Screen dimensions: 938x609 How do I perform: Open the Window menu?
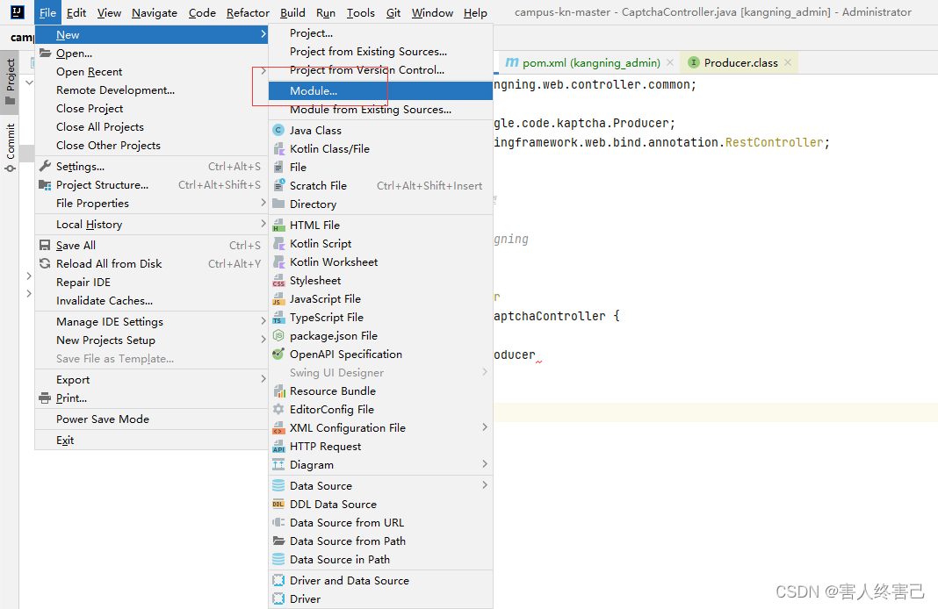pos(432,12)
